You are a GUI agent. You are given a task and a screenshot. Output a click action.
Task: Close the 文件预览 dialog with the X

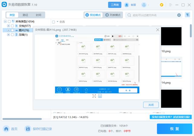158,30
